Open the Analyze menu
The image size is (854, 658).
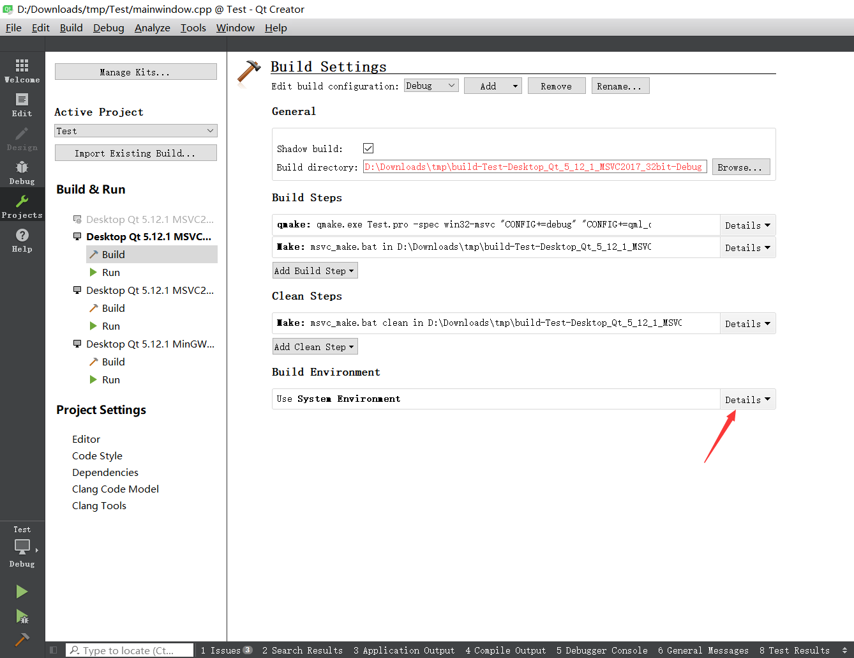[153, 27]
